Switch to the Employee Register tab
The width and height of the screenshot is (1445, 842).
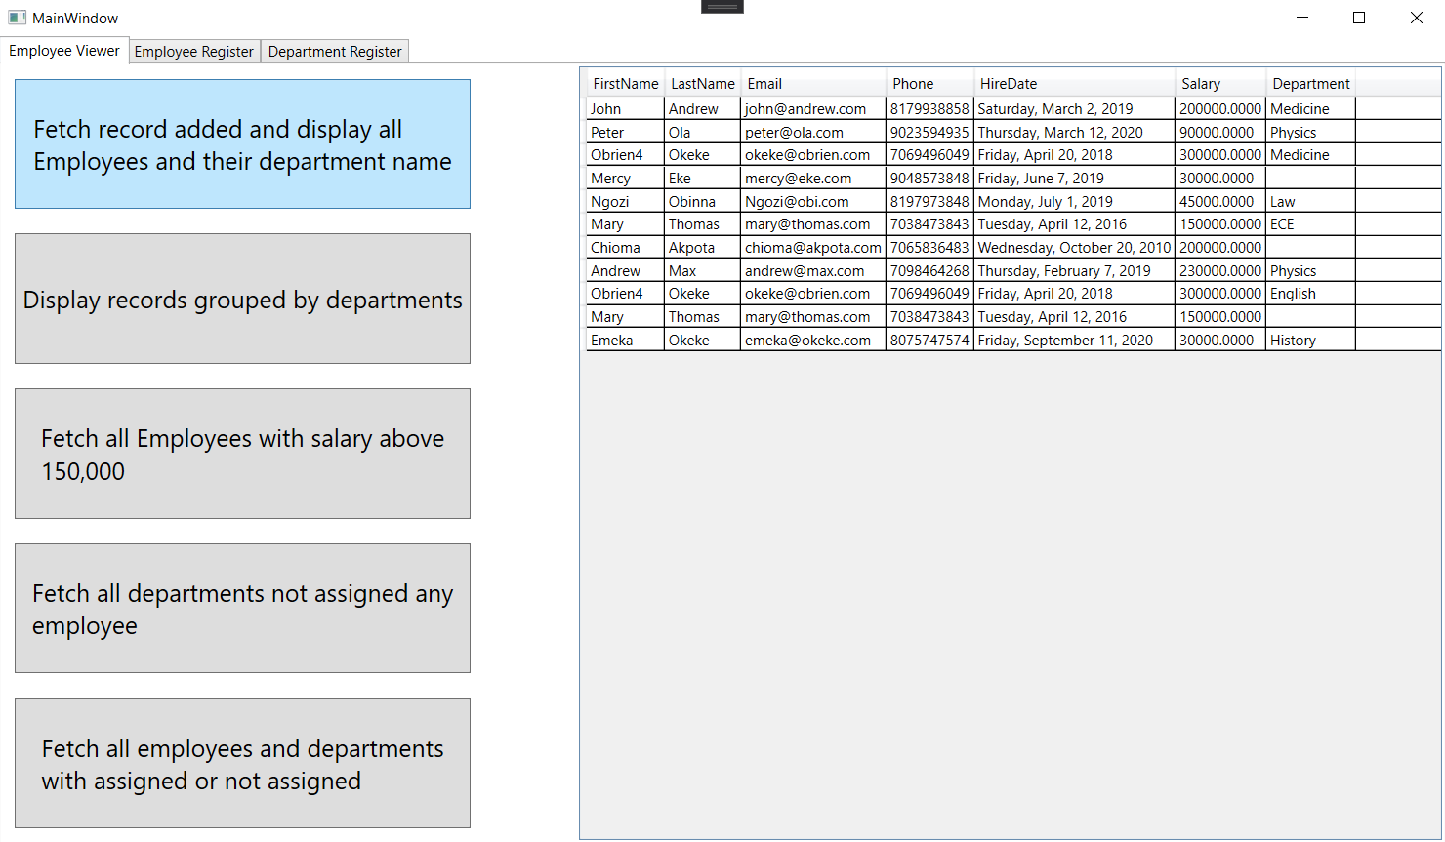point(193,52)
